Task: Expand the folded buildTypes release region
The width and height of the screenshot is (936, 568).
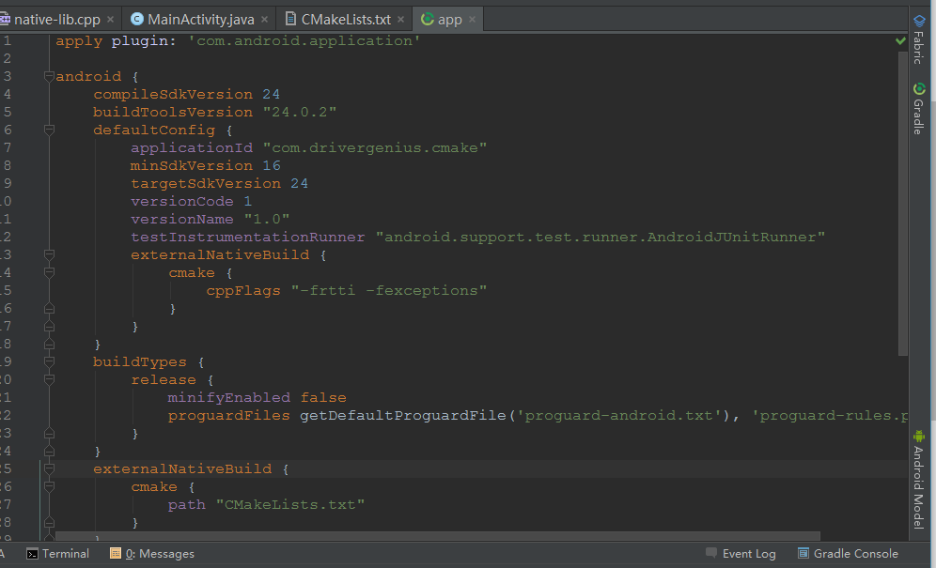Action: (x=49, y=379)
